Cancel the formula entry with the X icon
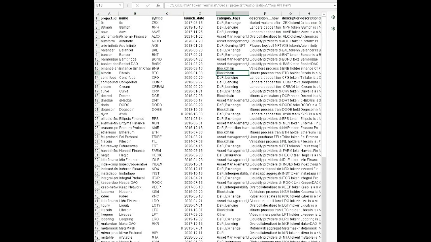This screenshot has width=431, height=242. tap(137, 5)
